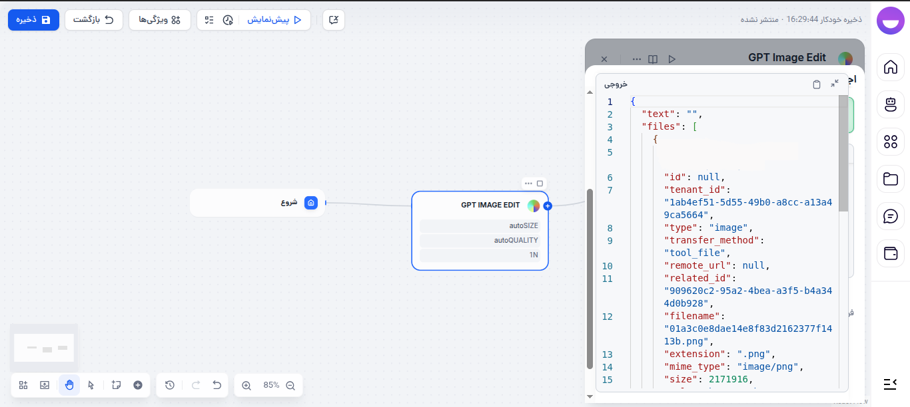
Task: Select the Hand tool in the bottom toolbar
Action: pos(69,385)
